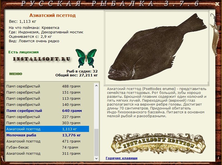Click the Азиатский псеттод title heading
The height and width of the screenshot is (165, 222).
[53, 15]
